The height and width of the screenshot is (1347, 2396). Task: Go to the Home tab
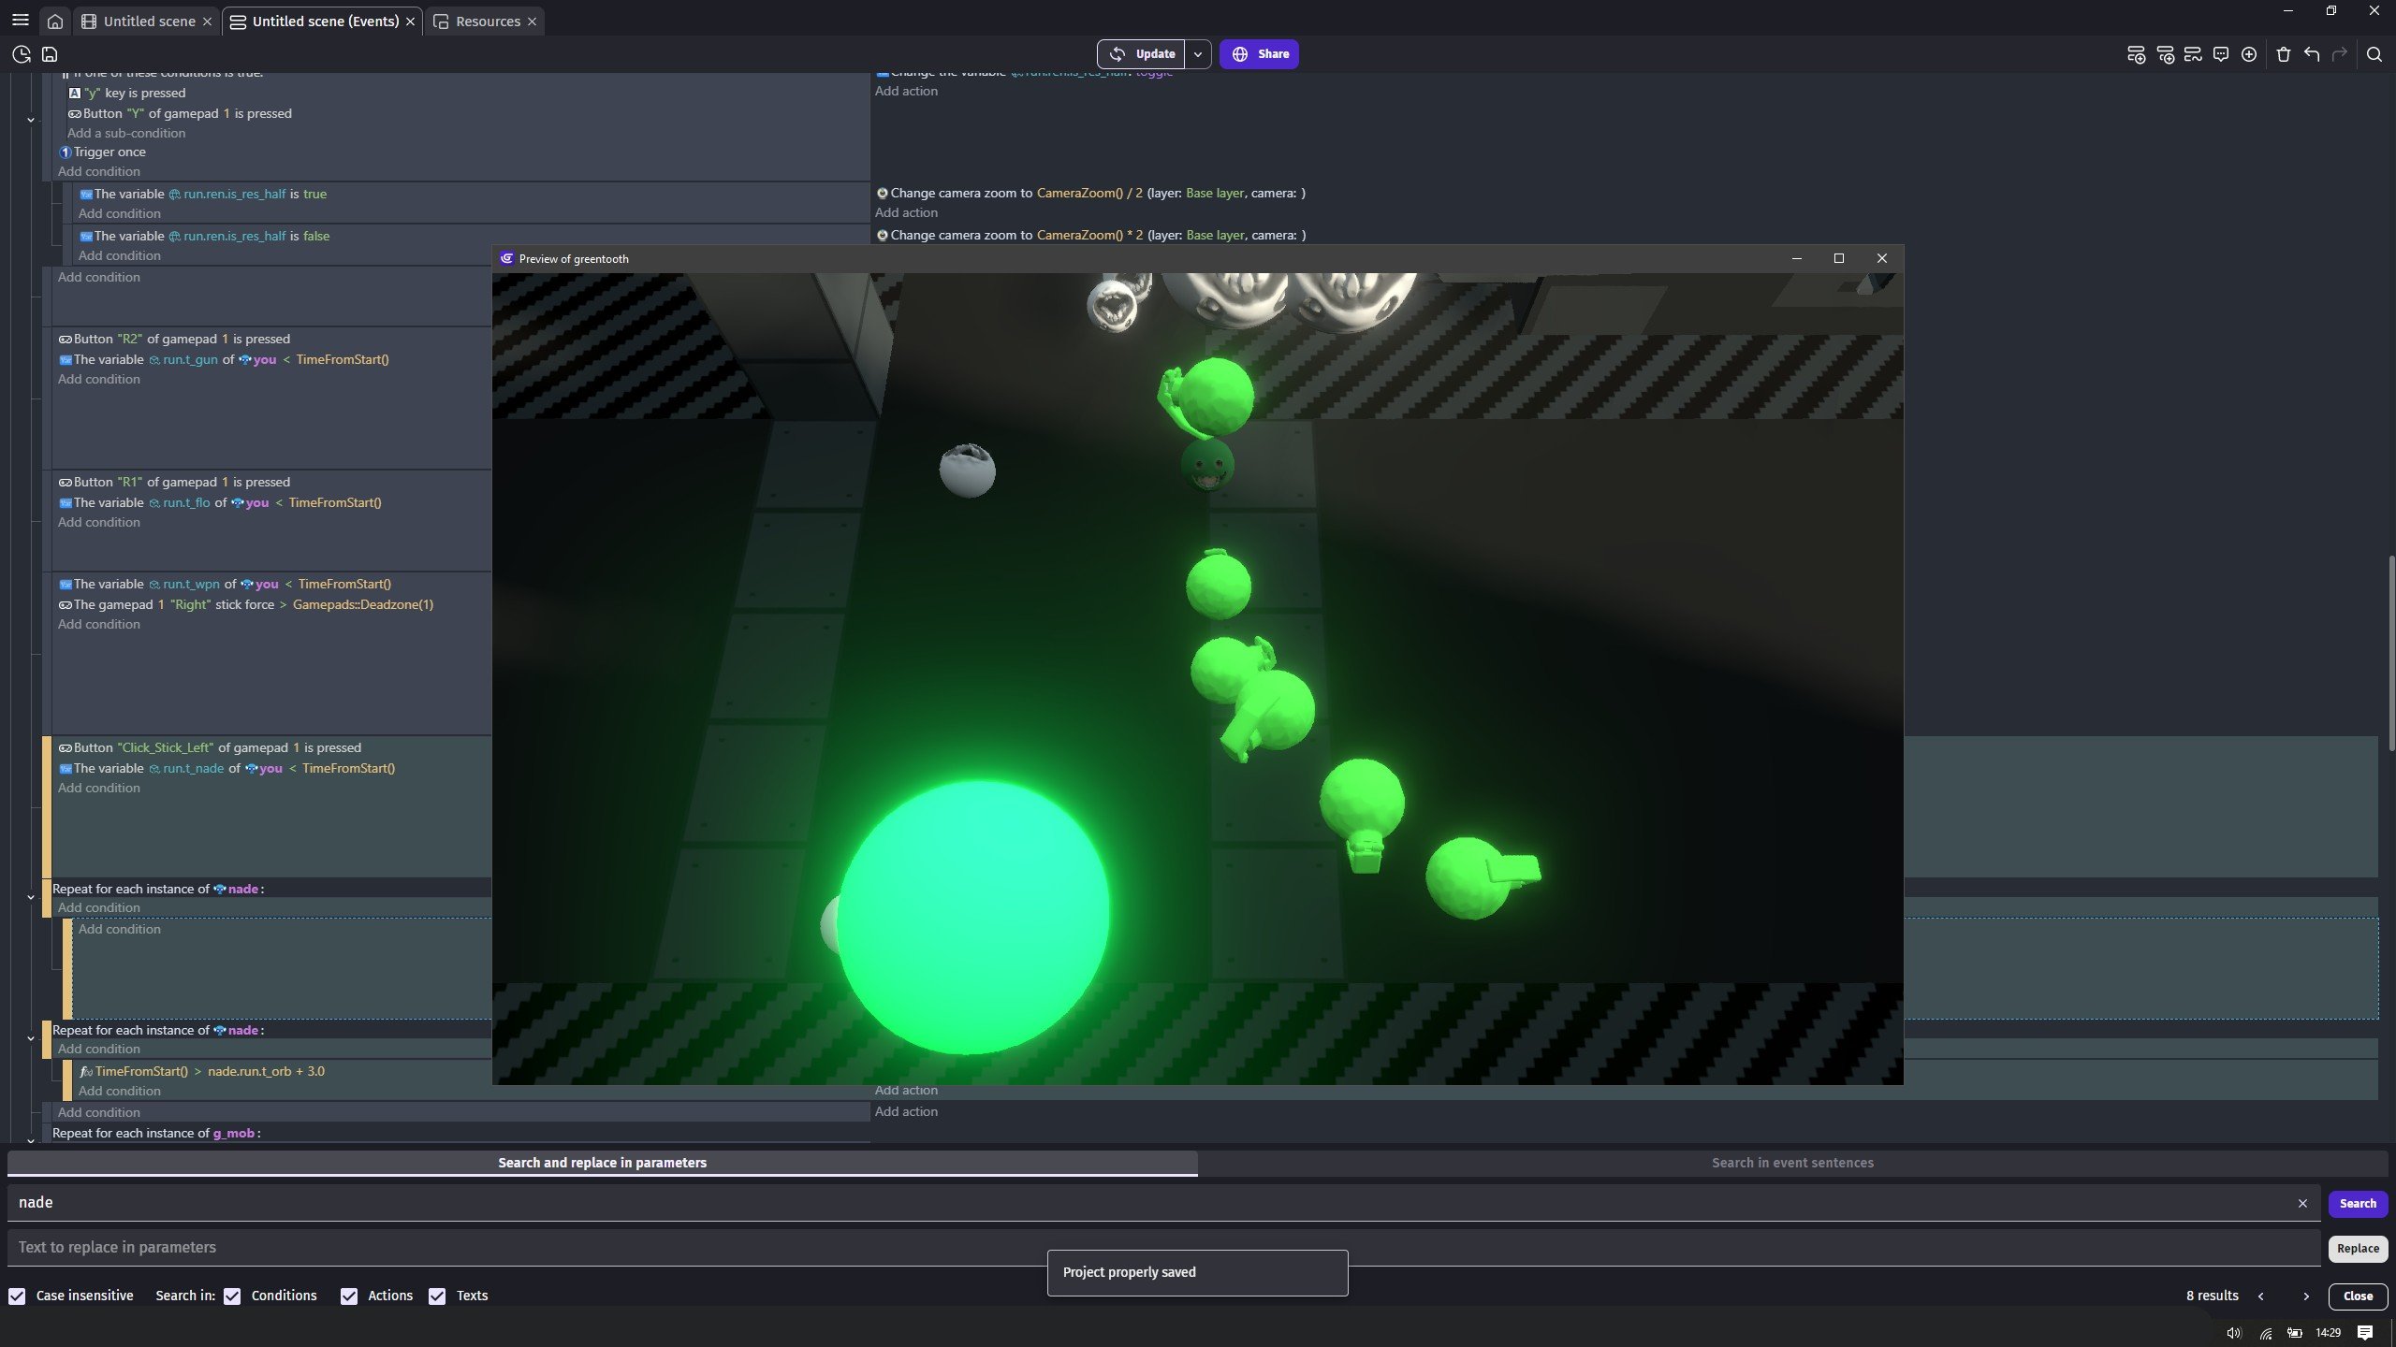coord(55,21)
